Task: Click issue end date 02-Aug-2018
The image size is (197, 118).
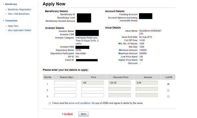Action: [146, 37]
